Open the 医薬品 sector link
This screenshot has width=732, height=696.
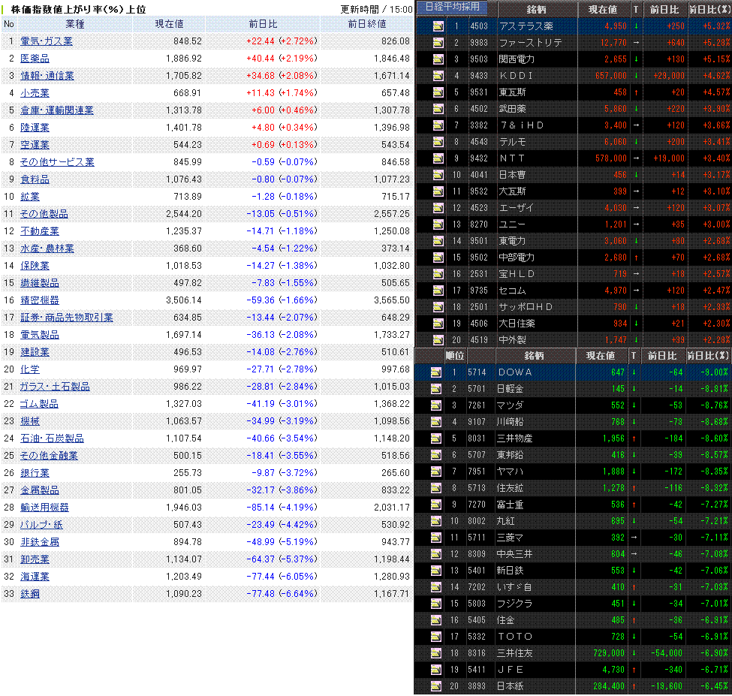point(35,59)
